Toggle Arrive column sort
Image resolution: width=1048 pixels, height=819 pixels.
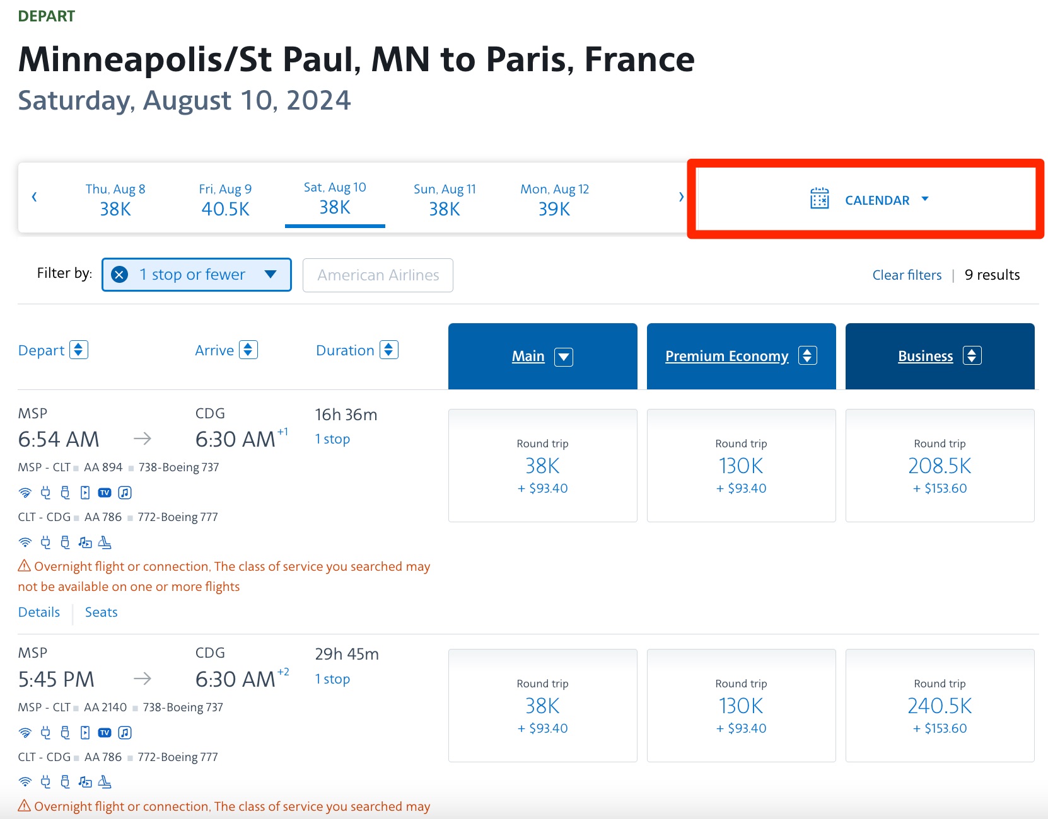pyautogui.click(x=248, y=350)
